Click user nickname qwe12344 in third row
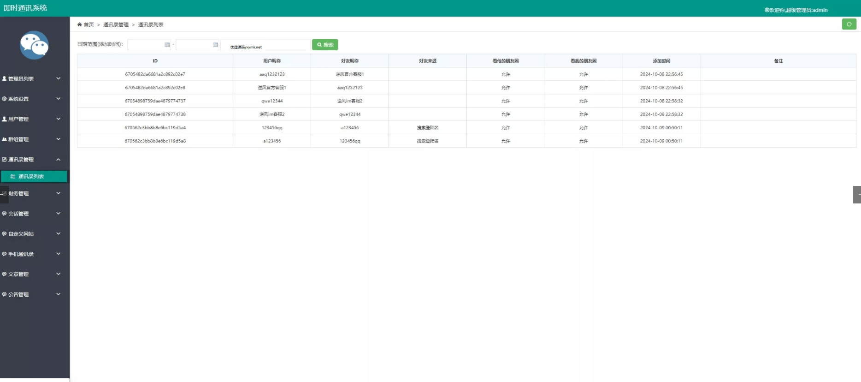The height and width of the screenshot is (382, 861). [272, 101]
